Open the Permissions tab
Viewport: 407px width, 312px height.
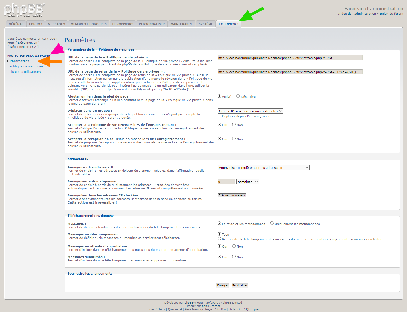pyautogui.click(x=123, y=24)
